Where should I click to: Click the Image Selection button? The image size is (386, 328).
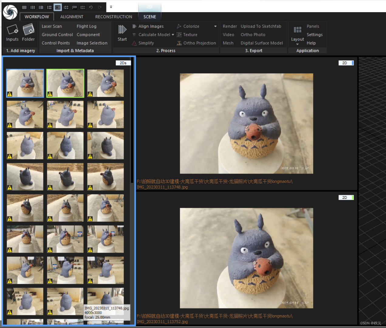(x=92, y=43)
